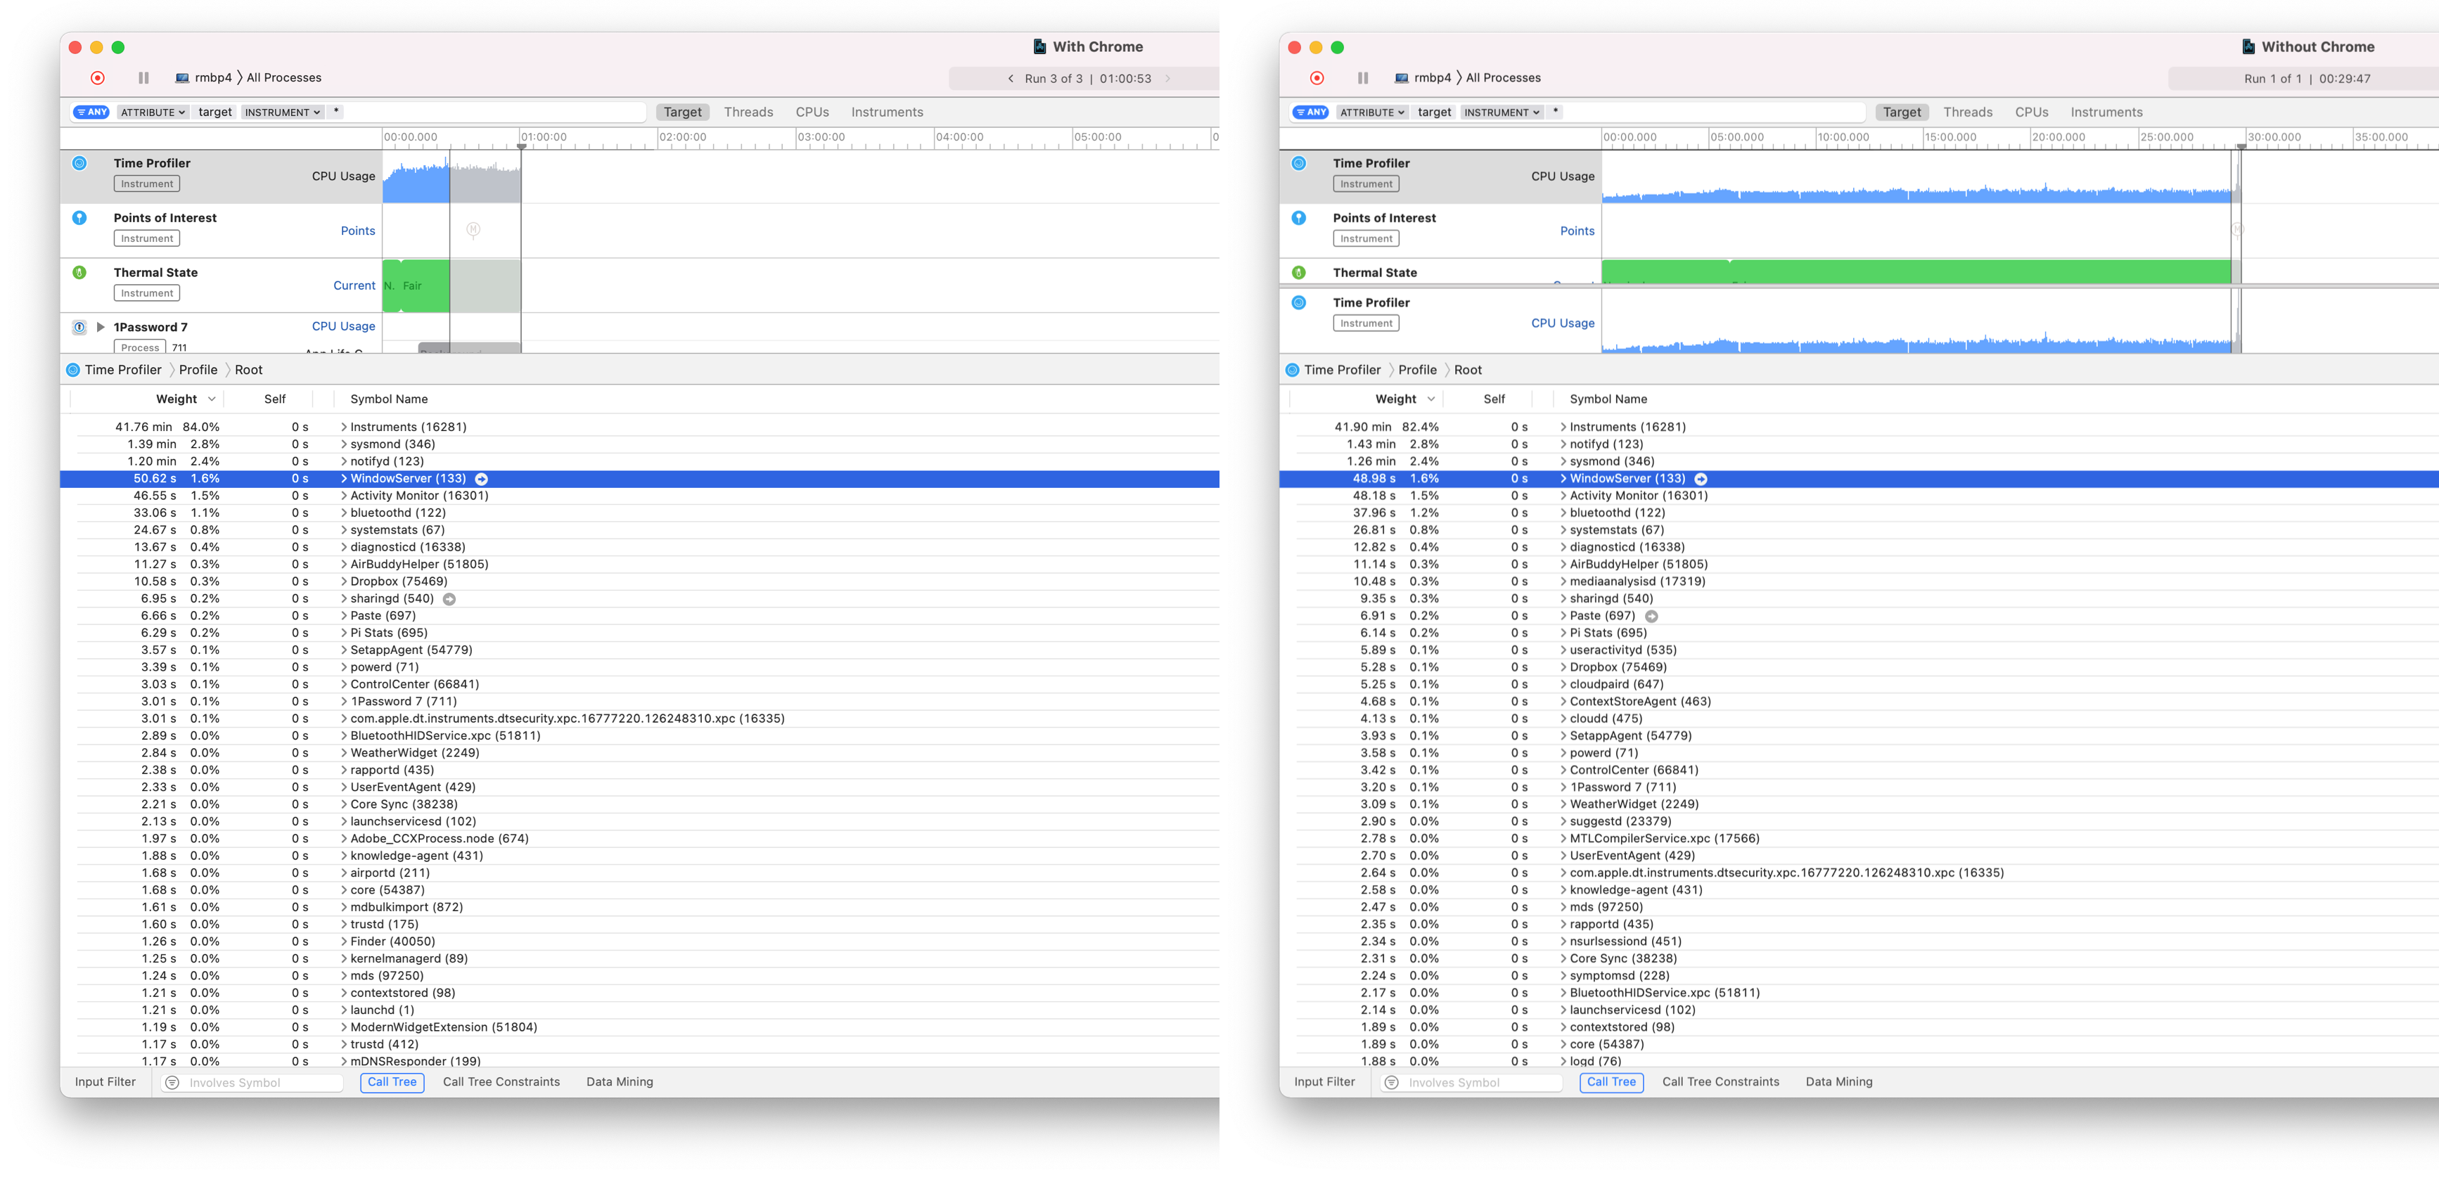The height and width of the screenshot is (1177, 2439).
Task: Click Data Mining button in right window
Action: coord(1838,1081)
